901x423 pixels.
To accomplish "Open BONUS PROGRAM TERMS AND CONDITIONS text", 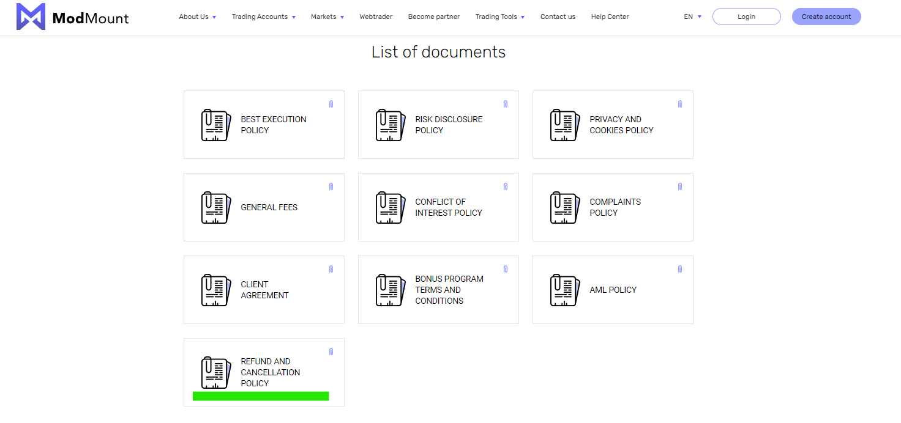I will [449, 290].
